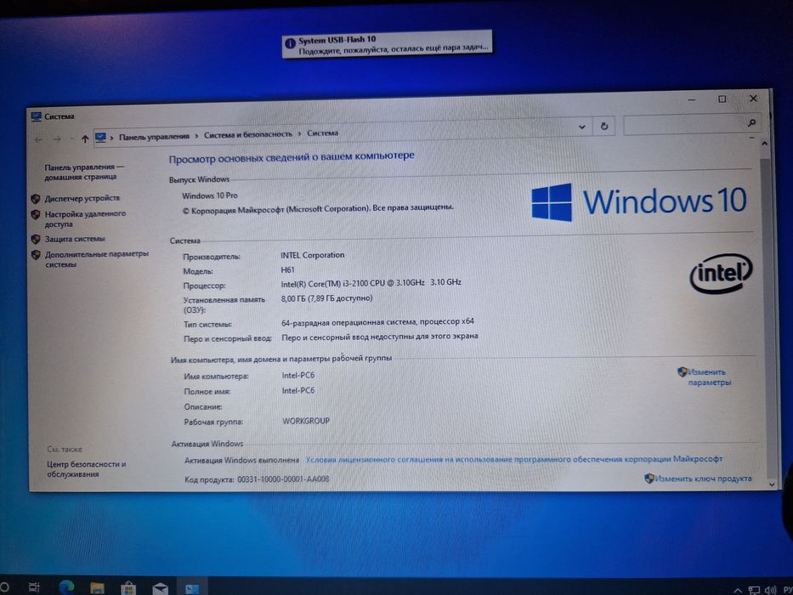
Task: Open Microsoft Edge from the taskbar
Action: pos(66,587)
